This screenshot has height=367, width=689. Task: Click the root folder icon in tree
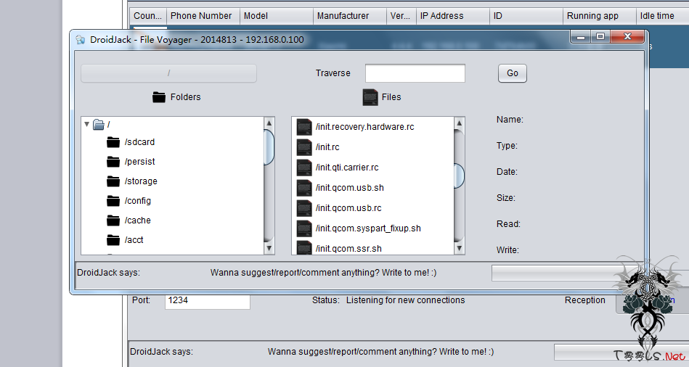tap(99, 125)
